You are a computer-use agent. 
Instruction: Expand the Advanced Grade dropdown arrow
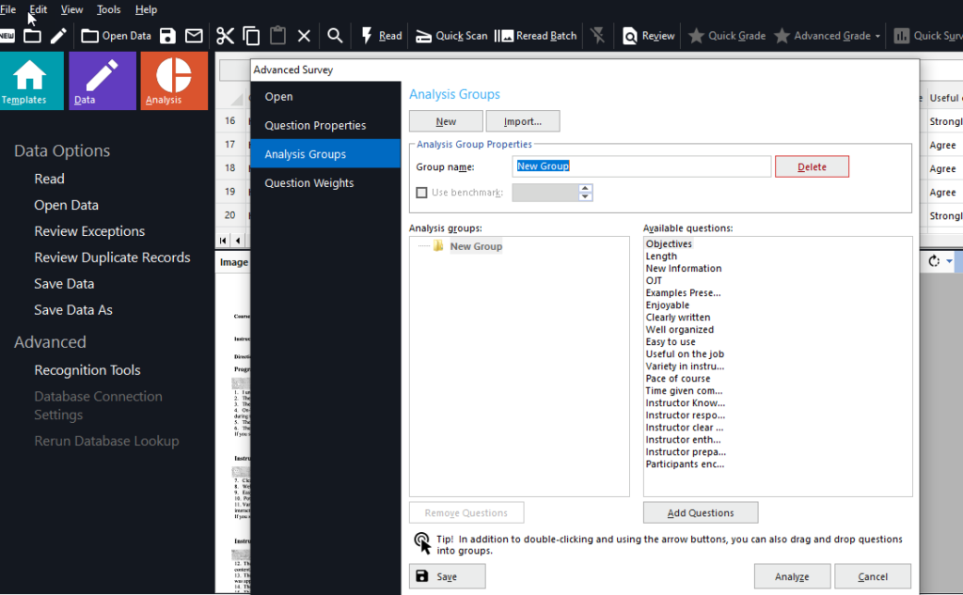pyautogui.click(x=877, y=37)
